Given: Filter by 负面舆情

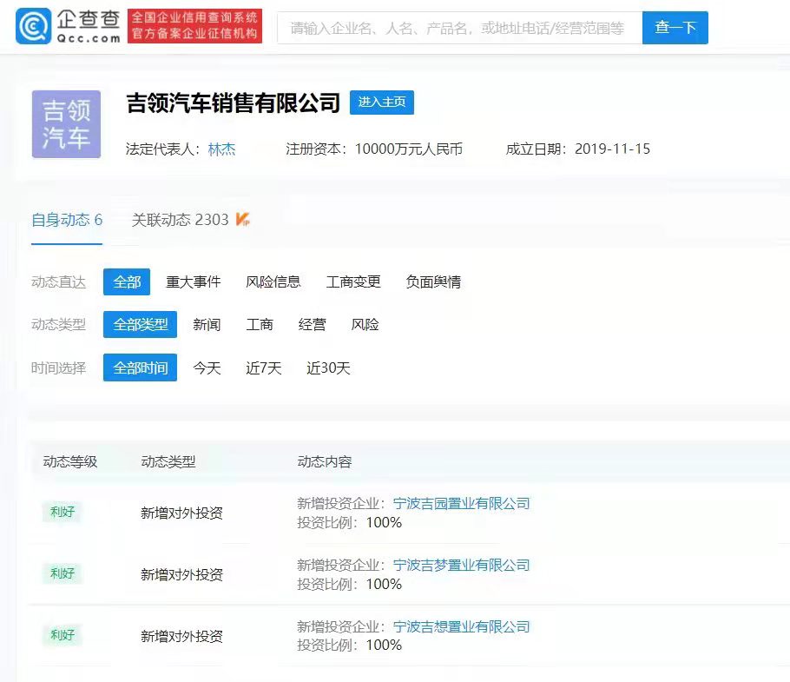Looking at the screenshot, I should pyautogui.click(x=433, y=281).
